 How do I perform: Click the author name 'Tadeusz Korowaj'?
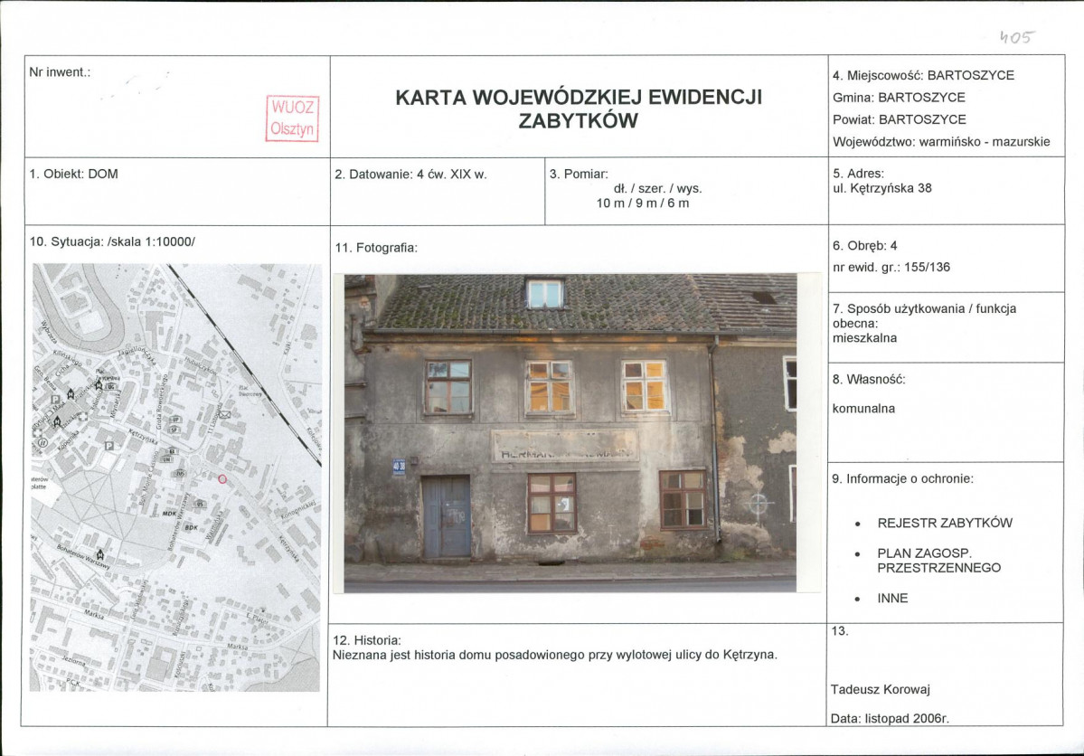[881, 690]
